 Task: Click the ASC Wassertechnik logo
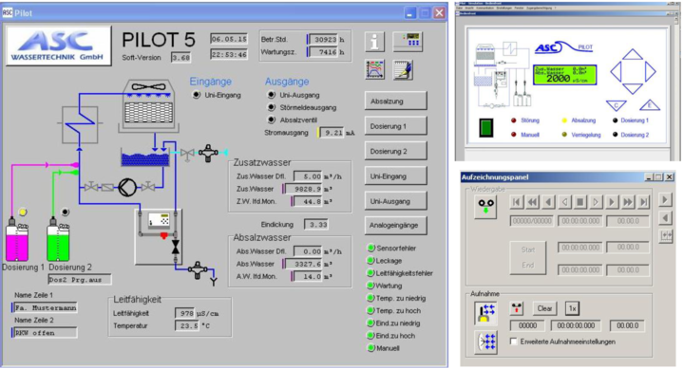tap(59, 46)
